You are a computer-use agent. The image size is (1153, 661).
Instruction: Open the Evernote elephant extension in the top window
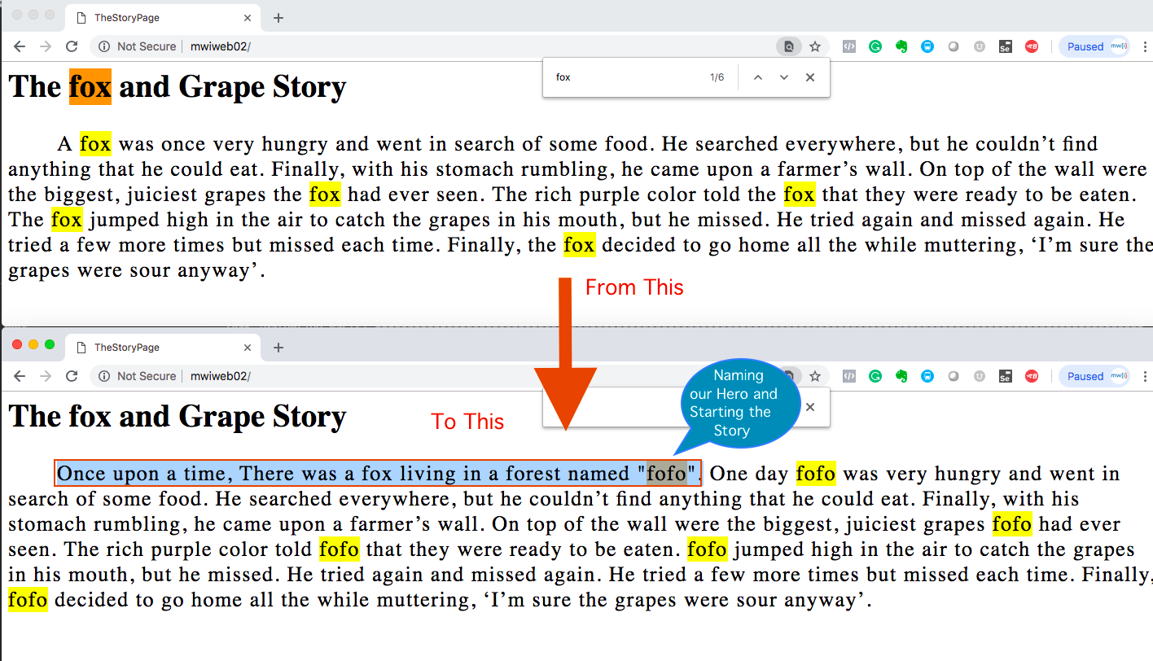(x=901, y=46)
